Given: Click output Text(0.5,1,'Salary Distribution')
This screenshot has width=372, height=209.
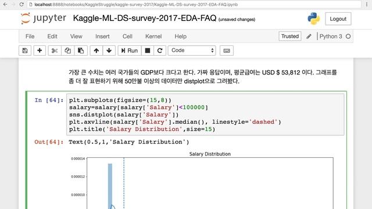Looking at the screenshot, I should coord(129,142).
